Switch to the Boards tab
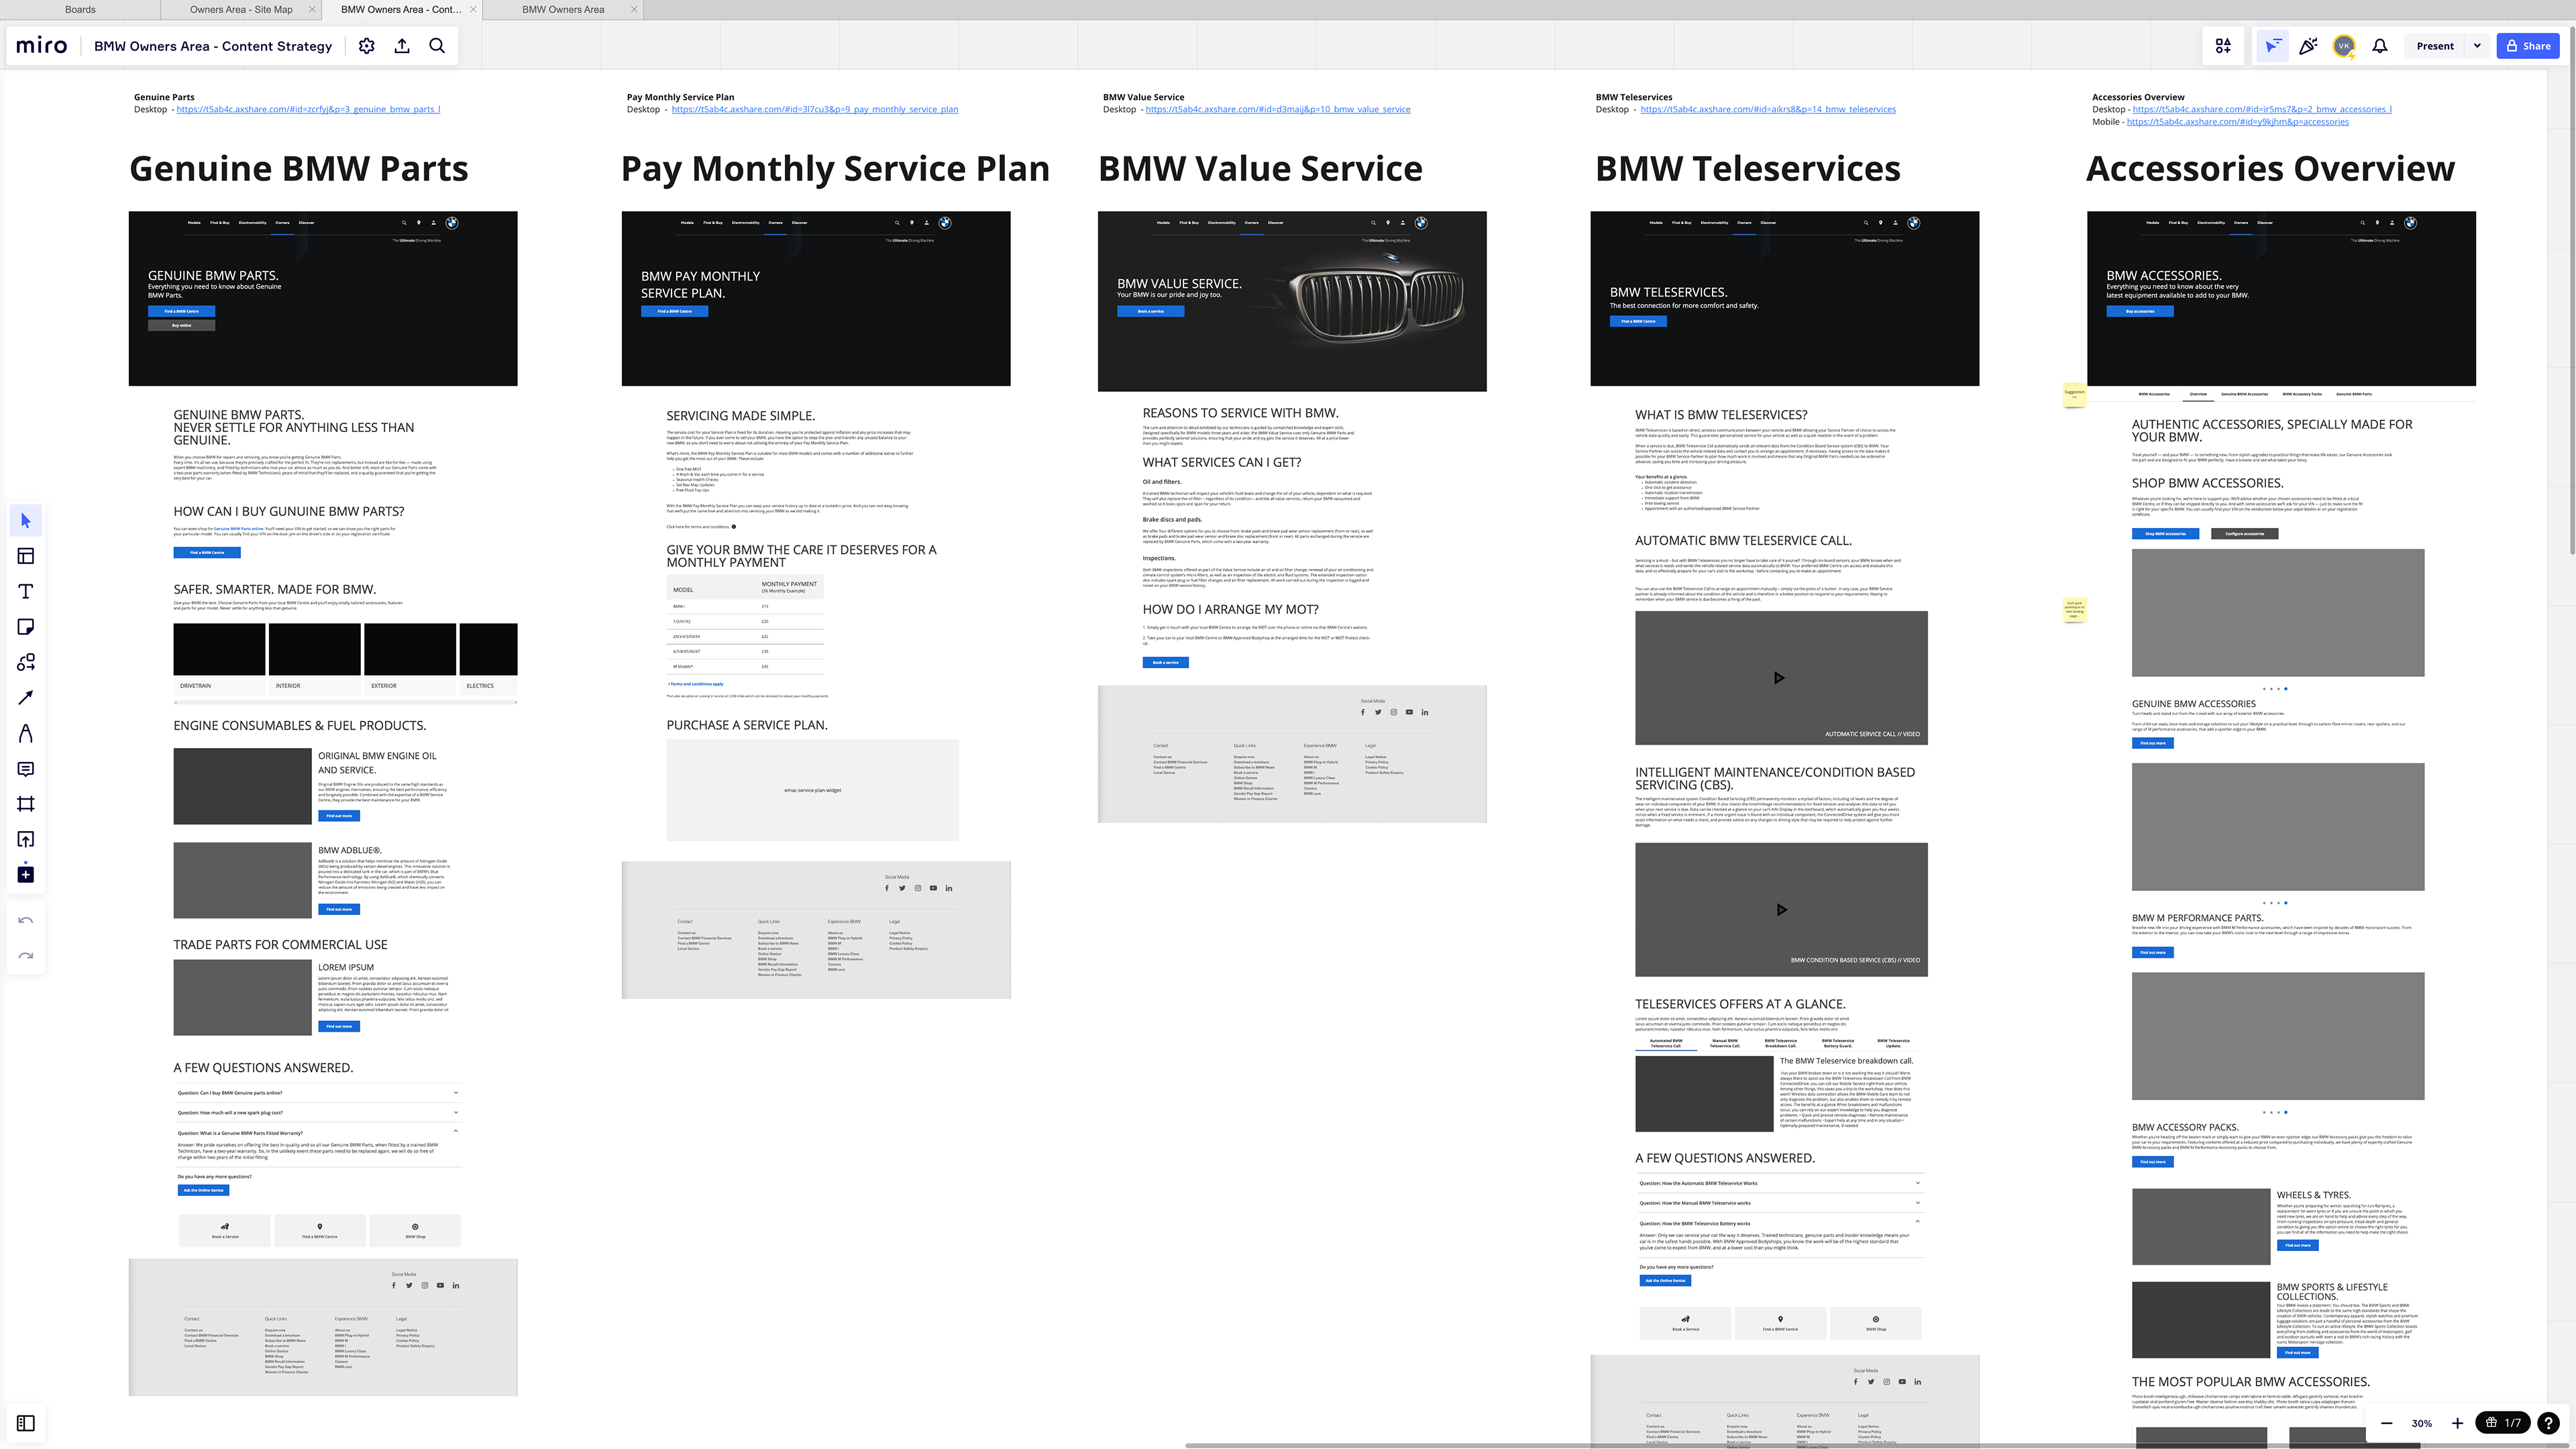Screen dimensions: 2576x1449 pos(80,10)
